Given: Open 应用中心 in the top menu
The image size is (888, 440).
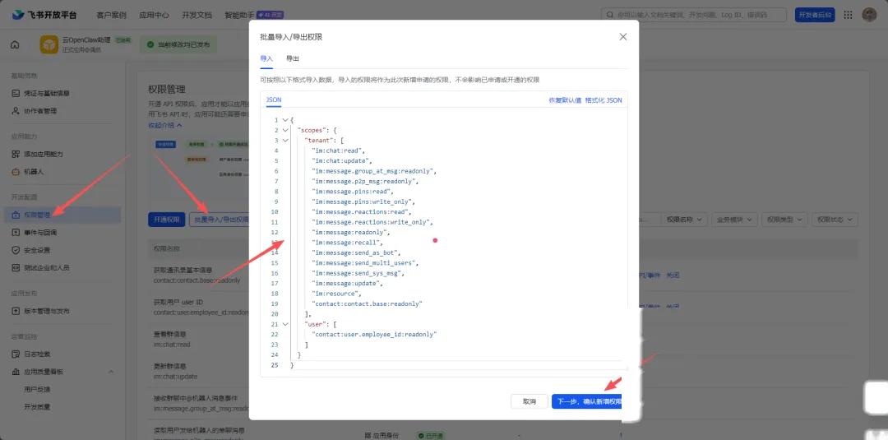Looking at the screenshot, I should (x=154, y=15).
